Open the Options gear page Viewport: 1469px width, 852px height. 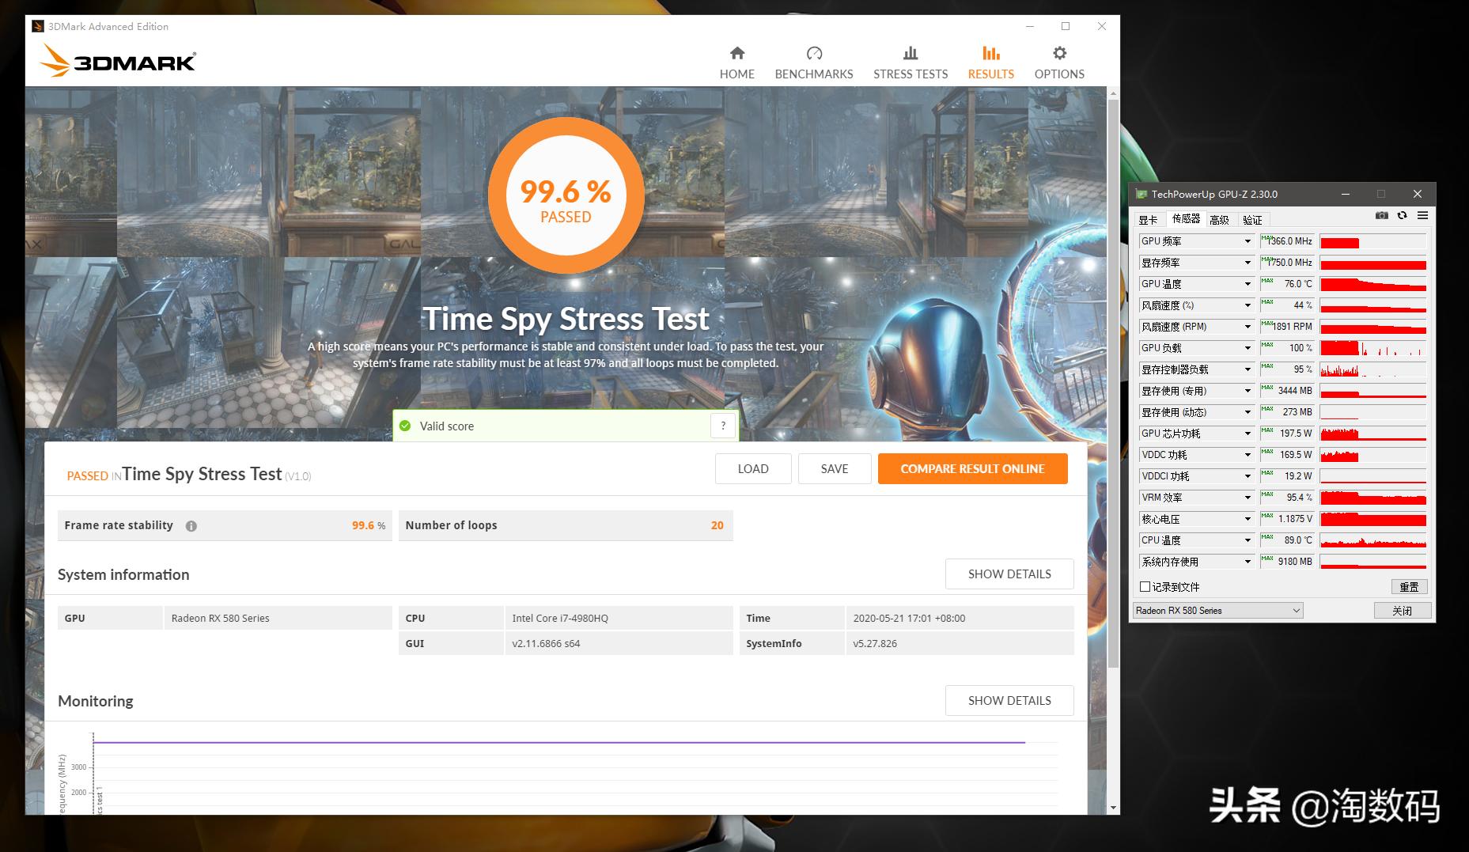click(x=1058, y=62)
